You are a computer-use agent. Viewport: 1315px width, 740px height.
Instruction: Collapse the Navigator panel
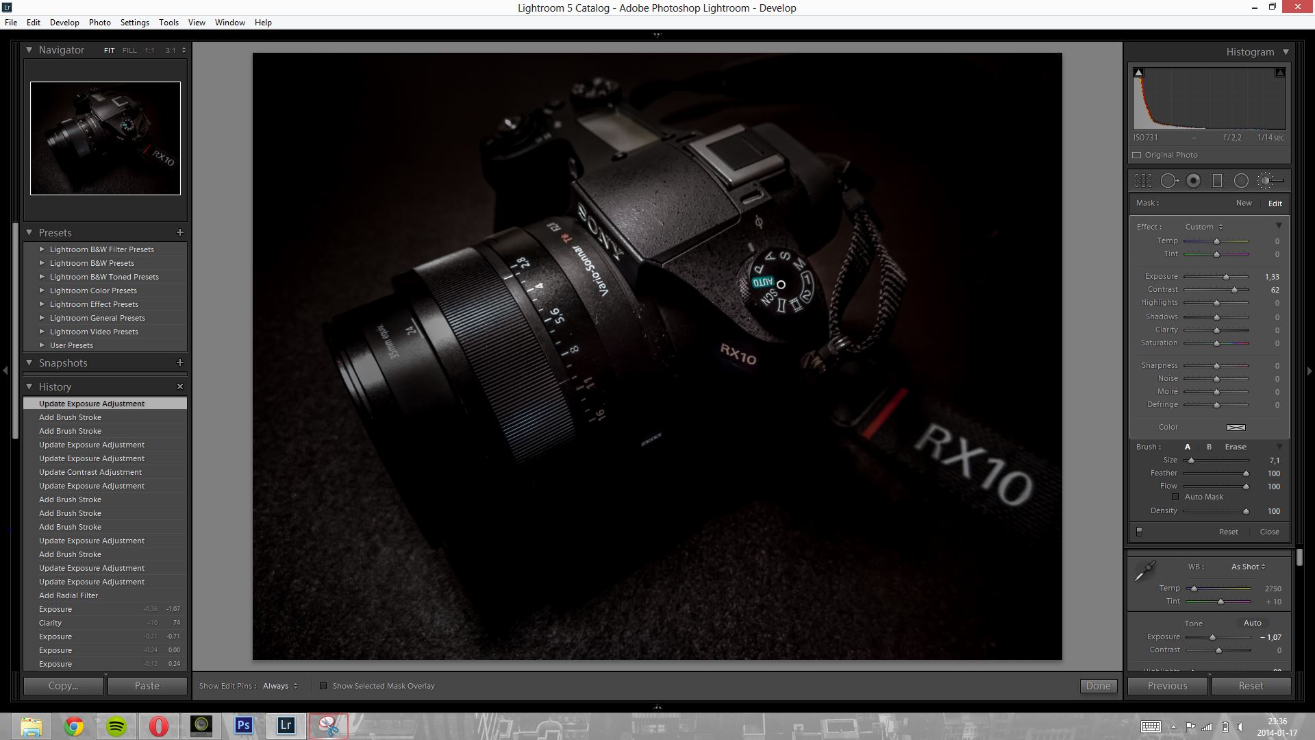click(29, 50)
